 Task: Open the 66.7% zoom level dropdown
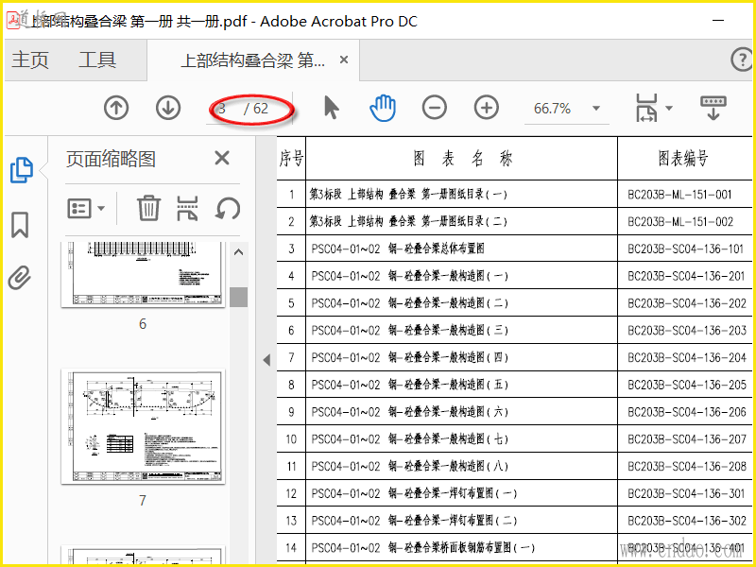point(596,108)
